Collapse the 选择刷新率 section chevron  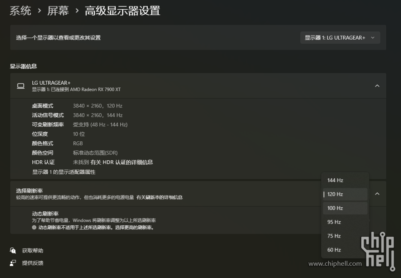pos(377,194)
